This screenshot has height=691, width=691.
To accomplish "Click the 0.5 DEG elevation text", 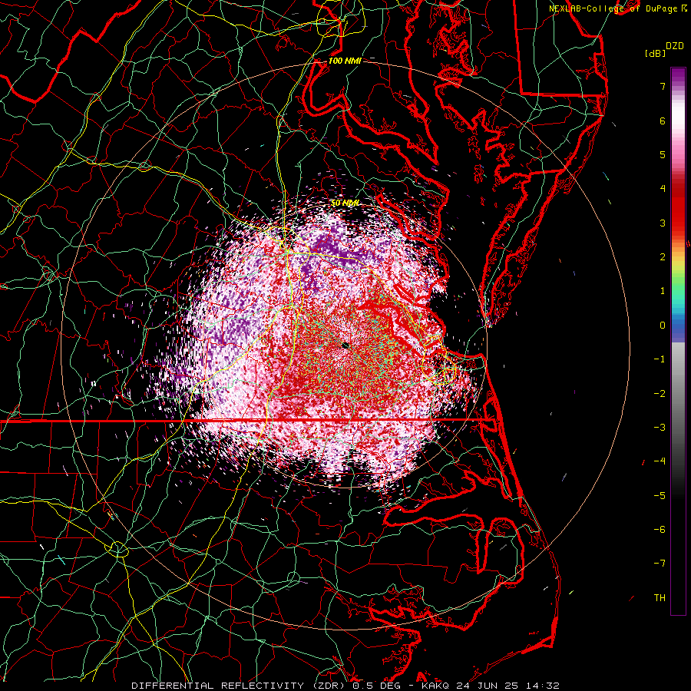I will click(376, 686).
